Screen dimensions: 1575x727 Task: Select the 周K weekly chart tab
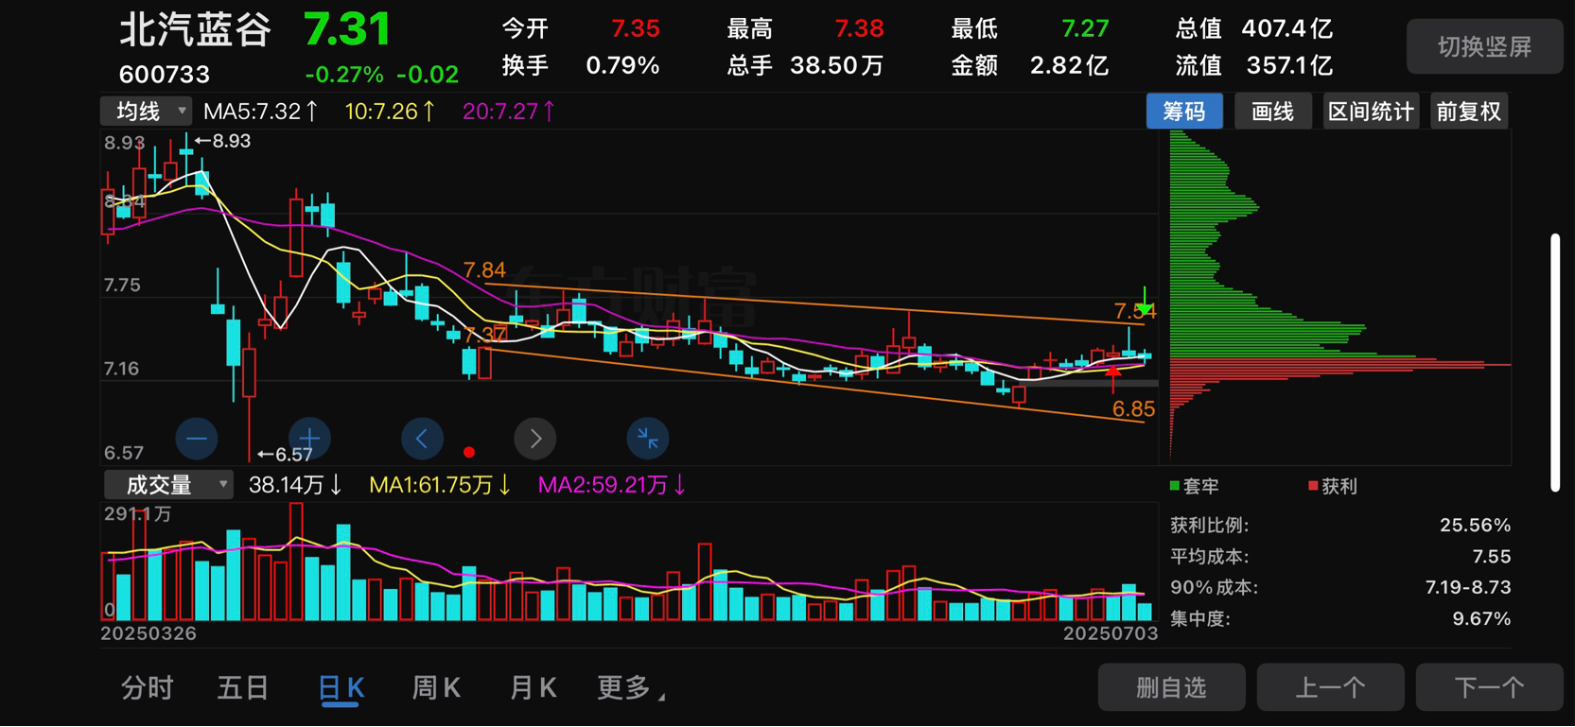point(436,688)
